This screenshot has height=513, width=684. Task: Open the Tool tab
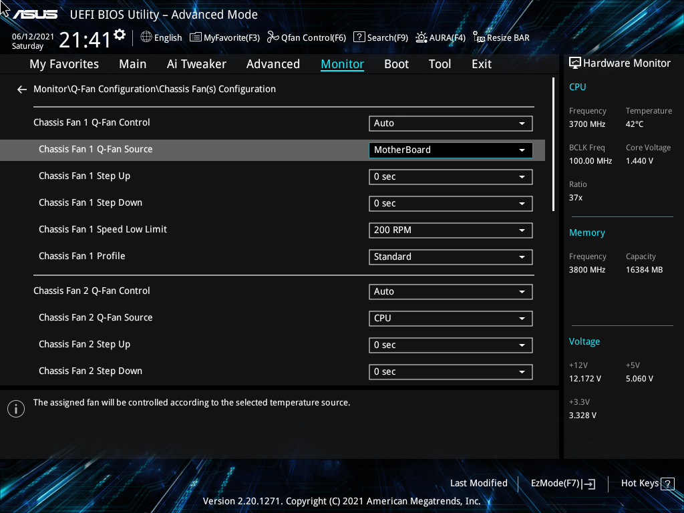(x=440, y=64)
